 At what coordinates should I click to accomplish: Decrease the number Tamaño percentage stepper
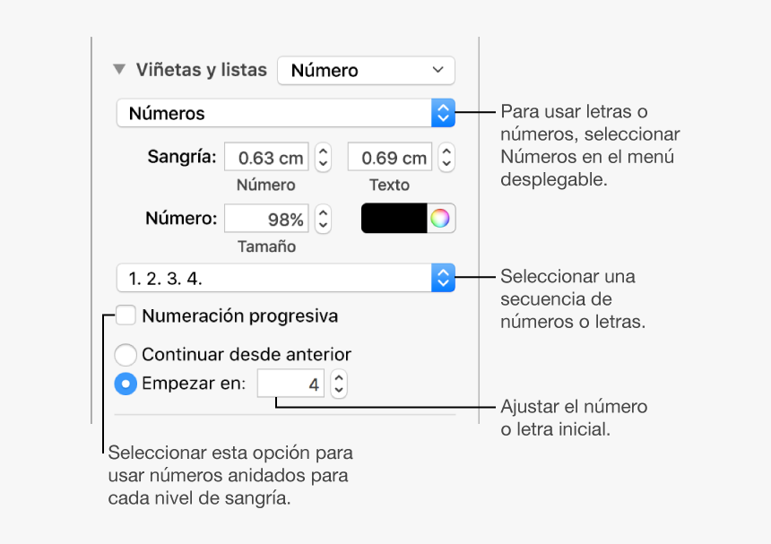coord(323,226)
